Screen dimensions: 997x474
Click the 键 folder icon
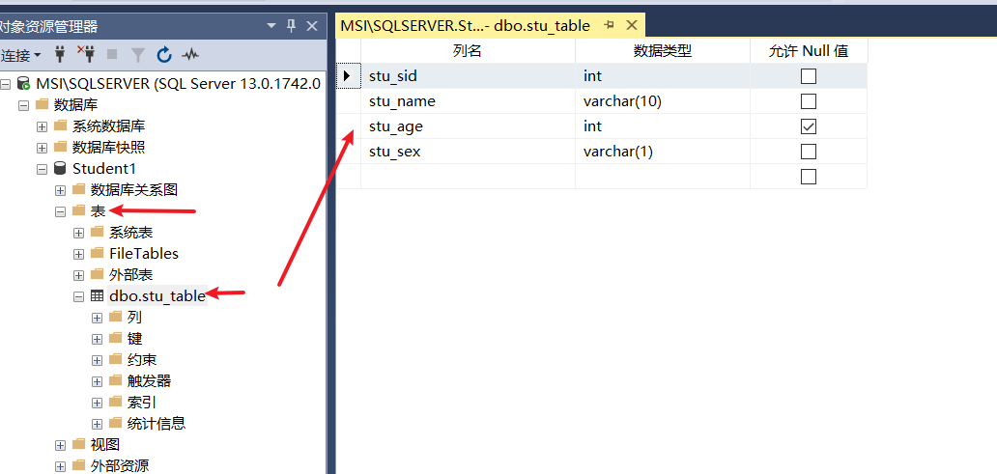(115, 337)
